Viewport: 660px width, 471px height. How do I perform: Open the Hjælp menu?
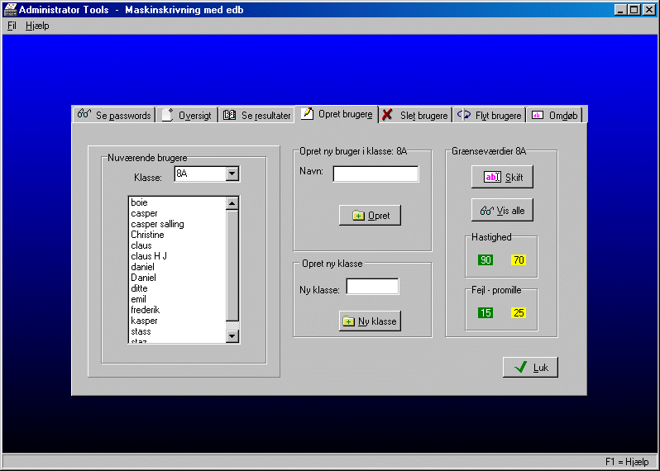tap(37, 26)
